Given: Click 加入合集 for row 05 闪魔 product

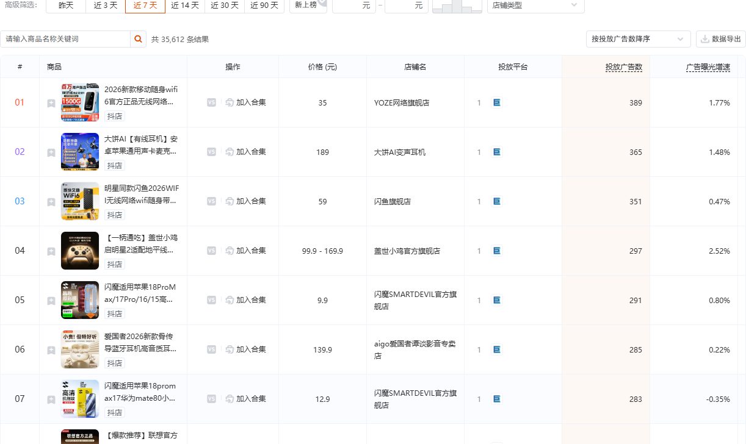Looking at the screenshot, I should point(245,300).
